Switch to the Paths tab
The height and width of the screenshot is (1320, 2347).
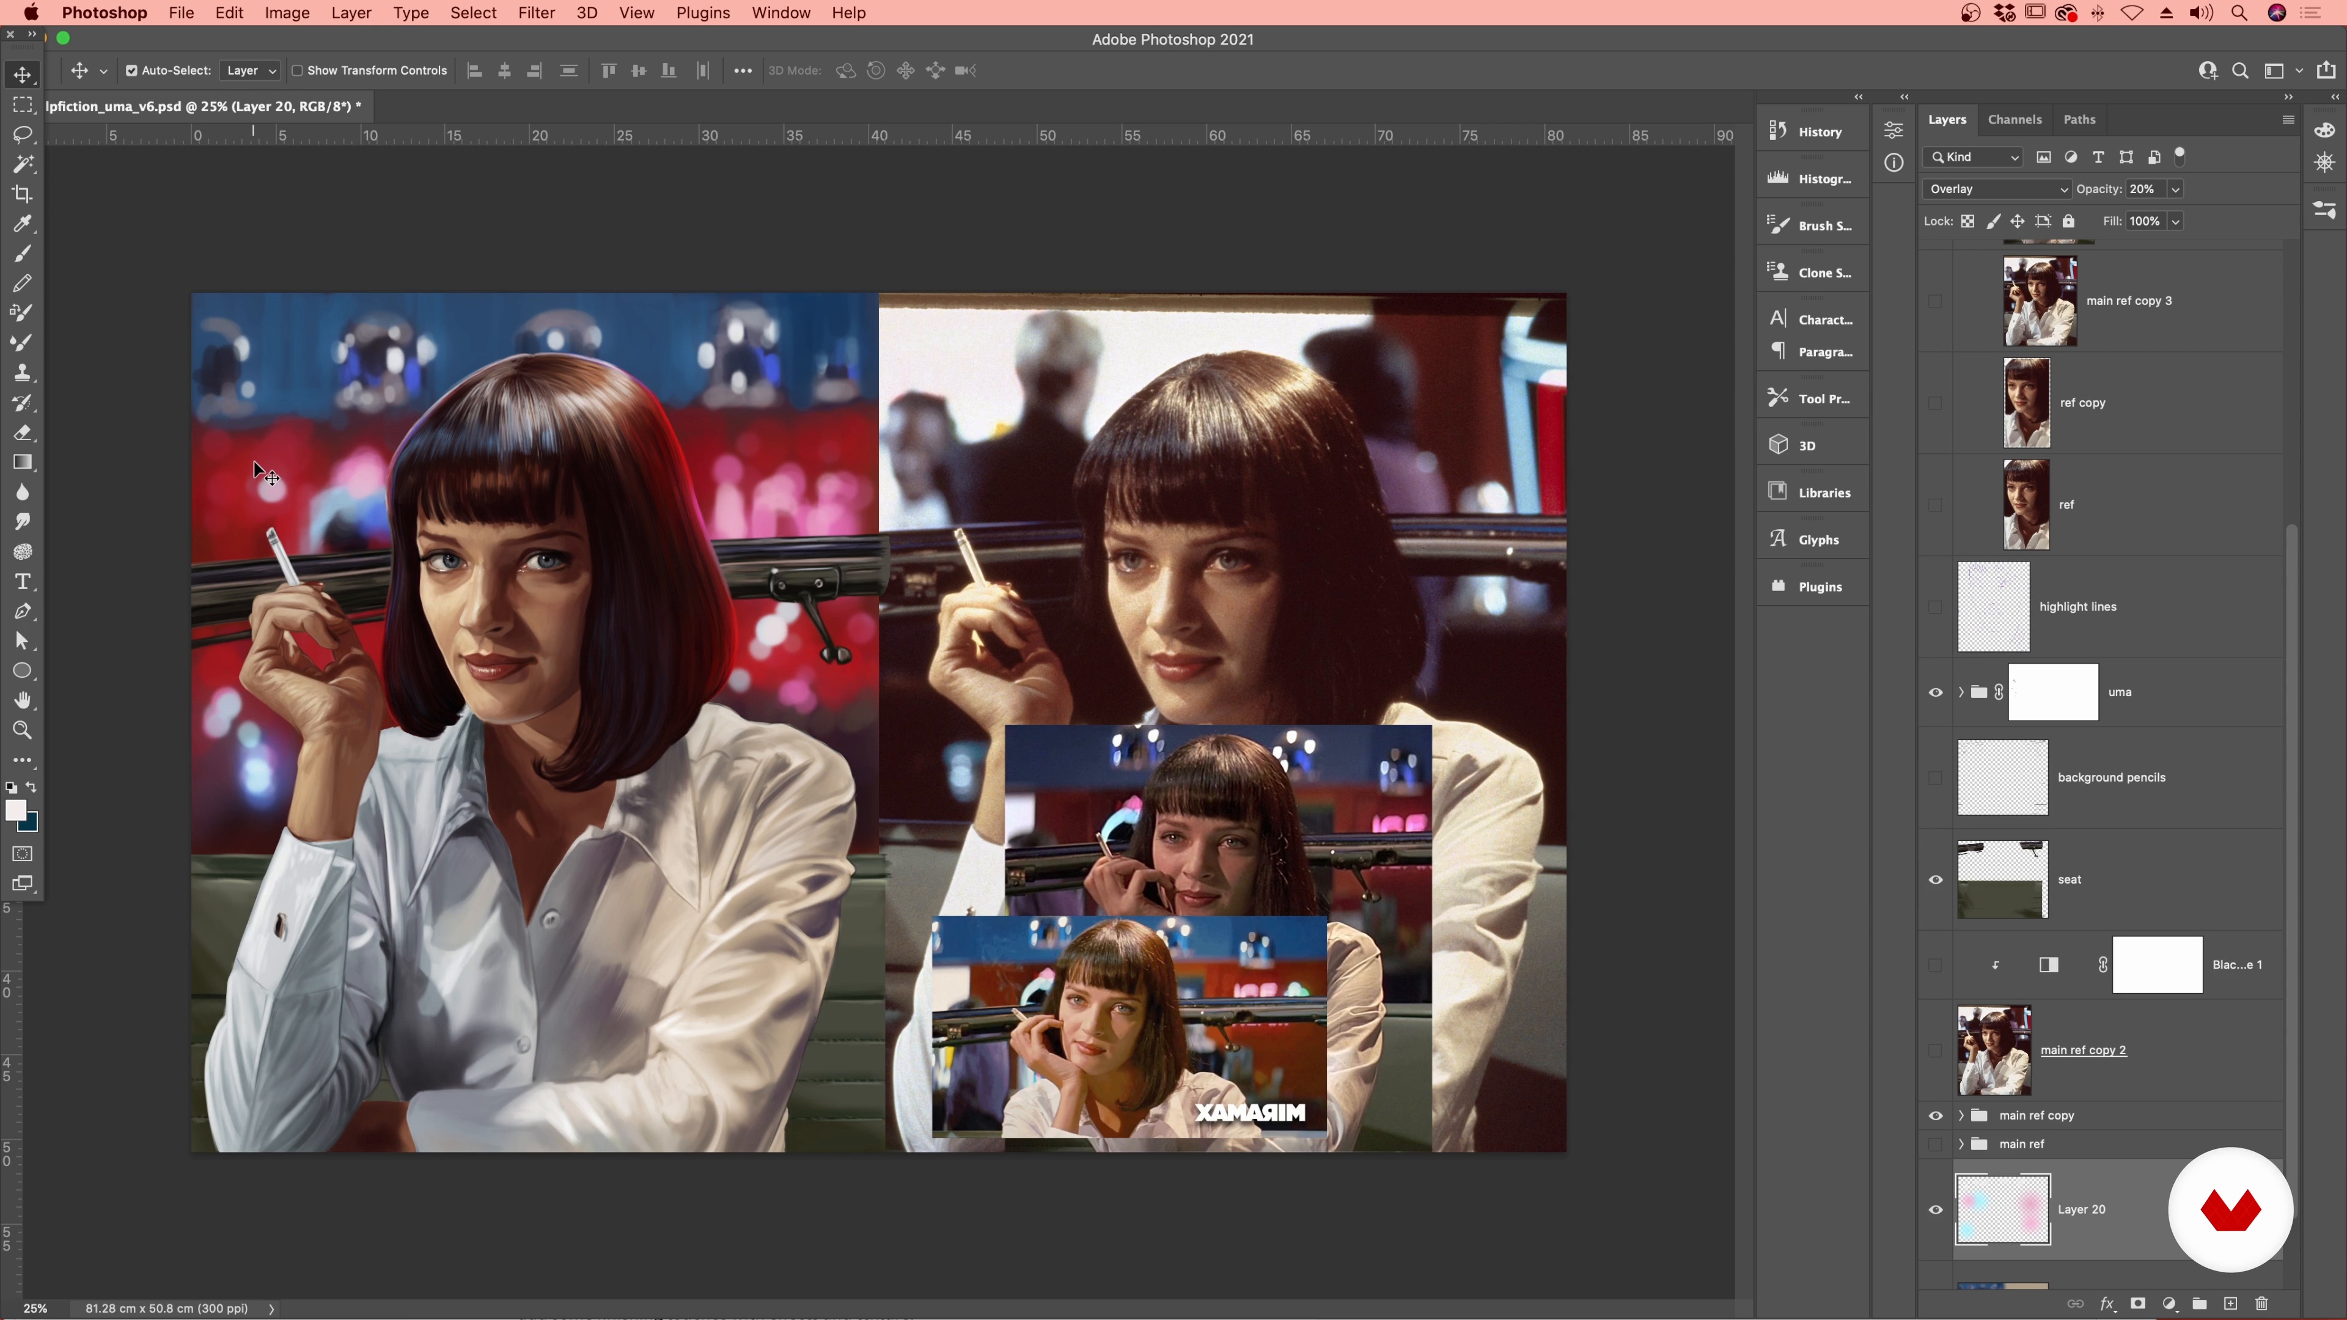pyautogui.click(x=2079, y=119)
